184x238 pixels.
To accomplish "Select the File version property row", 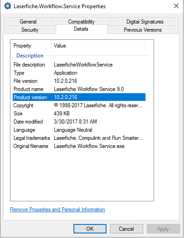I will pyautogui.click(x=79, y=81).
